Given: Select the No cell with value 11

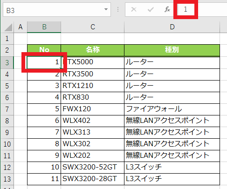Looking at the screenshot, I should (x=44, y=179).
